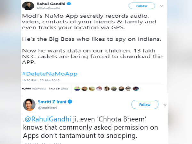This screenshot has height=144, width=192.
Task: Follow Rahul Gandhi
Action: (x=142, y=6)
